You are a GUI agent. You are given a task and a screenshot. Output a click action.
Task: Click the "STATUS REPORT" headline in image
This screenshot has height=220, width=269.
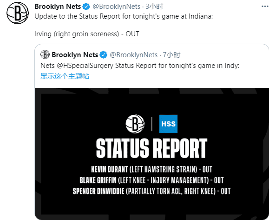coord(151,148)
